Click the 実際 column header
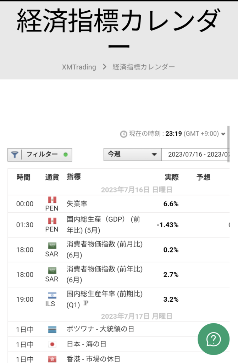Viewport: 238px width, 363px height. click(x=172, y=177)
